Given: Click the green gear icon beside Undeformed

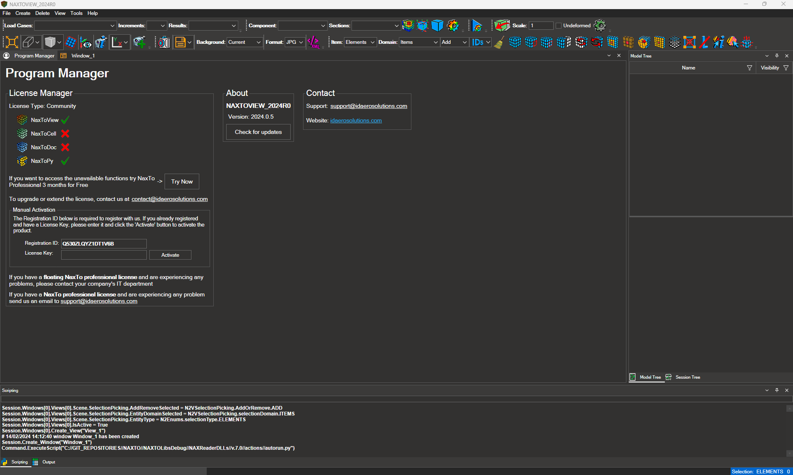Looking at the screenshot, I should point(600,26).
